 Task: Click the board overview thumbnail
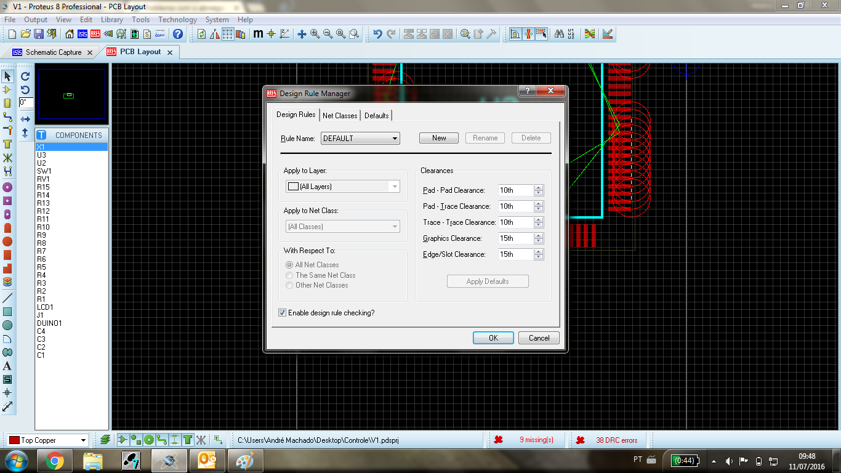(x=71, y=94)
